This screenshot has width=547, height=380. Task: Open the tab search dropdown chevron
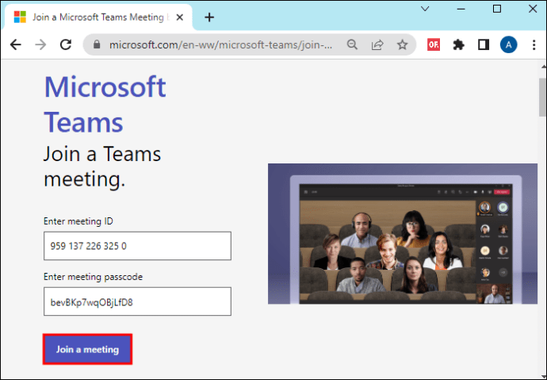(x=425, y=9)
